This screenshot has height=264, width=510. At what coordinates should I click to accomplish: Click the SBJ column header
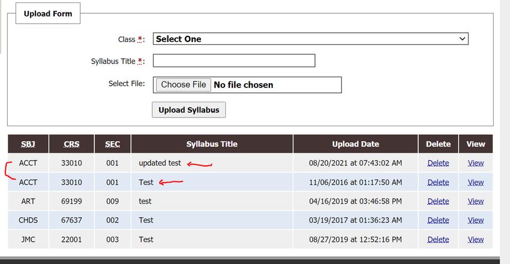tap(28, 144)
